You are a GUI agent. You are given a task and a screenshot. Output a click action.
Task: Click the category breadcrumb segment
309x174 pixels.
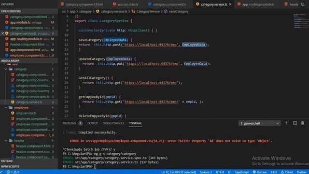coord(85,12)
